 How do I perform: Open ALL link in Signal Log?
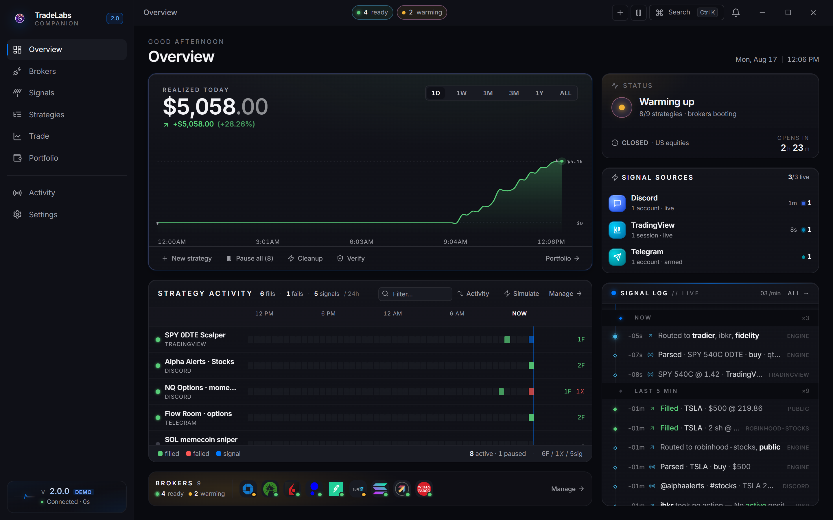pyautogui.click(x=798, y=293)
